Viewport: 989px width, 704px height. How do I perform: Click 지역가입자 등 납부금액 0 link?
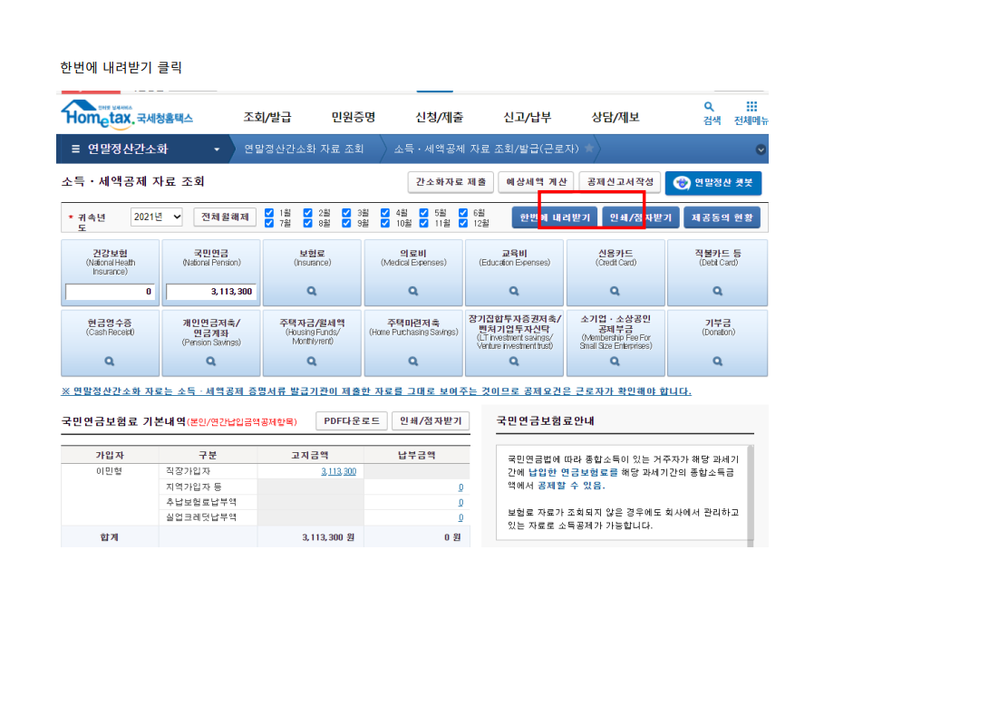point(461,487)
